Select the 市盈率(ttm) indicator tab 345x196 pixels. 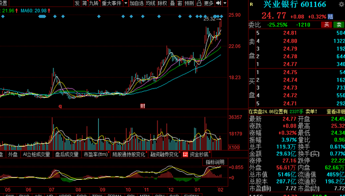[95, 154]
